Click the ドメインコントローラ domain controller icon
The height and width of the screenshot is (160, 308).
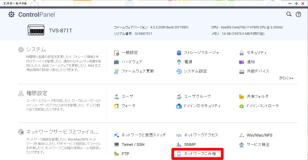click(x=242, y=106)
